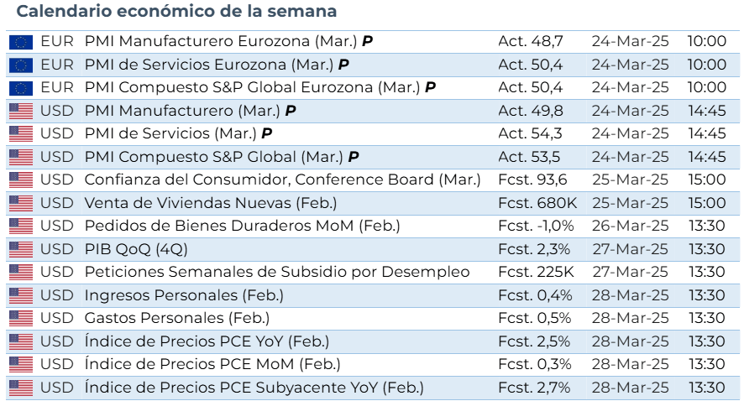Screen dimensions: 744x401
Task: Click the Calendario económico de la semana heading
Action: click(176, 12)
